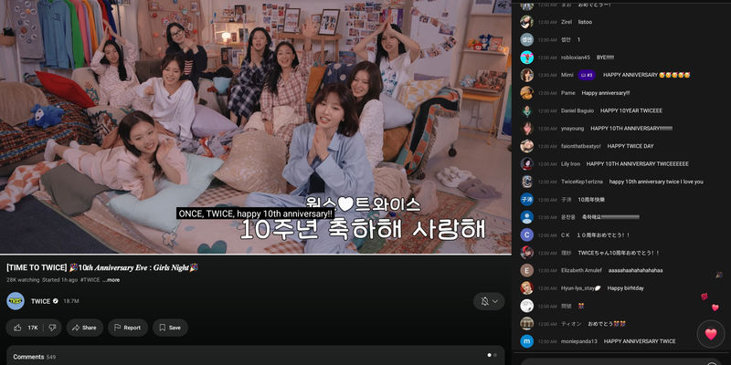Like the video with 17K likes
The height and width of the screenshot is (365, 731).
(26, 328)
